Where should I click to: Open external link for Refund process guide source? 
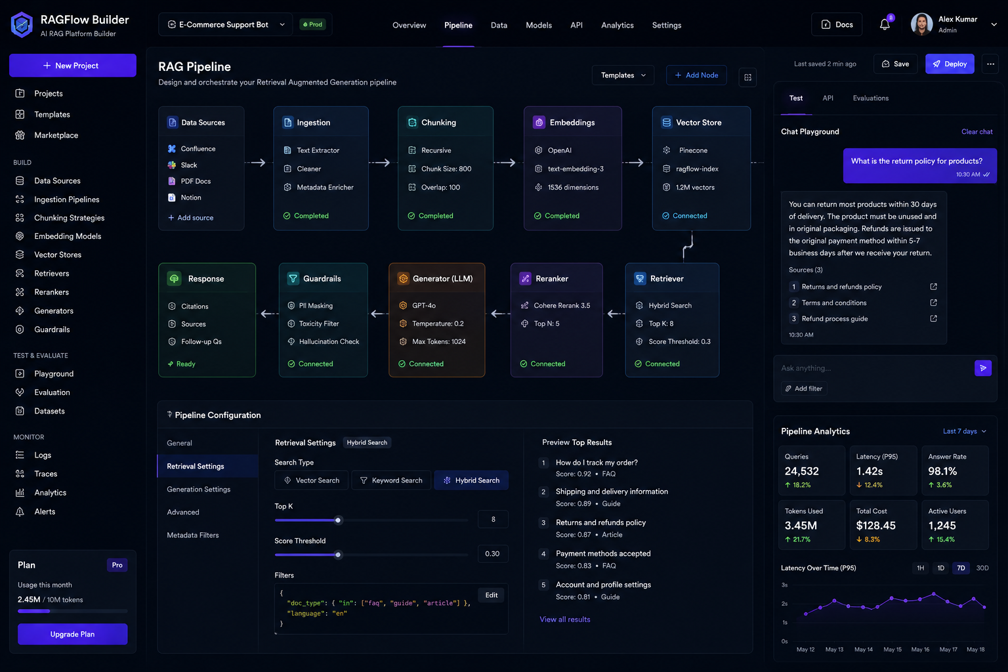[933, 318]
